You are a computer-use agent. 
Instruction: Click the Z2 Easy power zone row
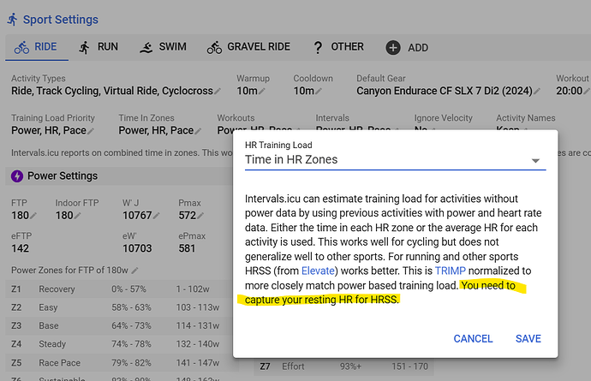pyautogui.click(x=122, y=307)
